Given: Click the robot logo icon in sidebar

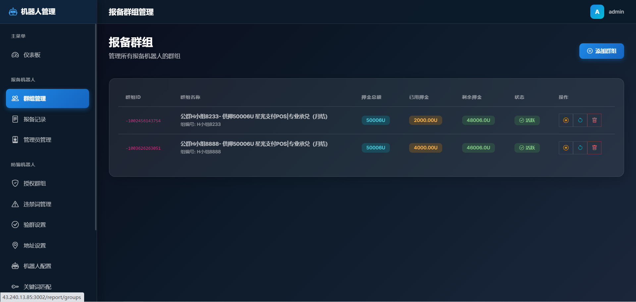Looking at the screenshot, I should coord(13,12).
